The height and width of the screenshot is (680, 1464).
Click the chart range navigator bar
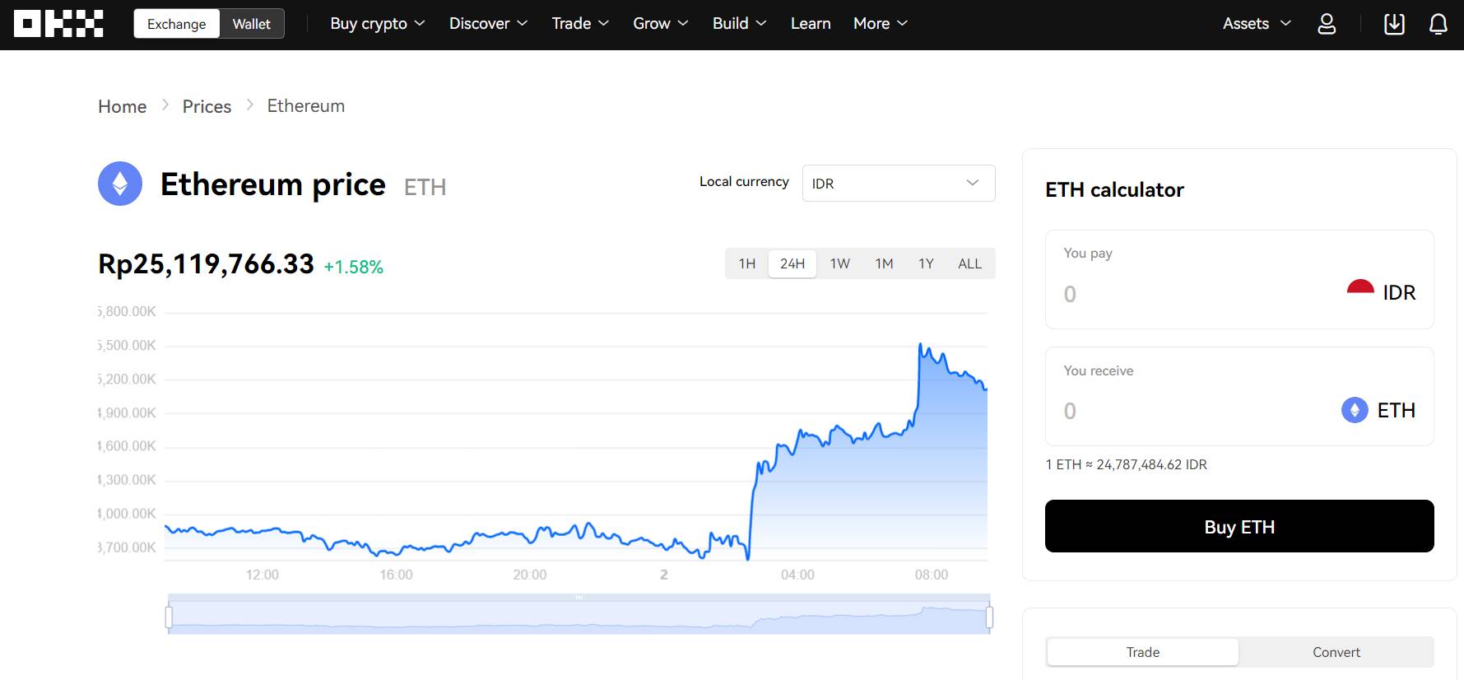579,615
